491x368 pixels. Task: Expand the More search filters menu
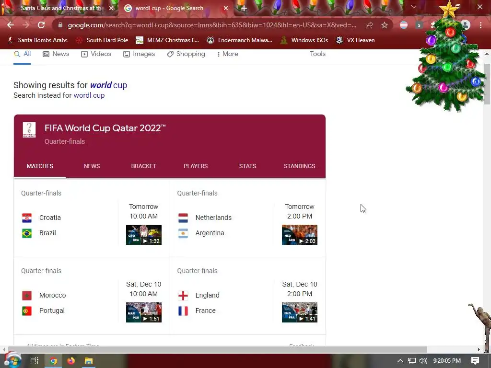point(227,54)
